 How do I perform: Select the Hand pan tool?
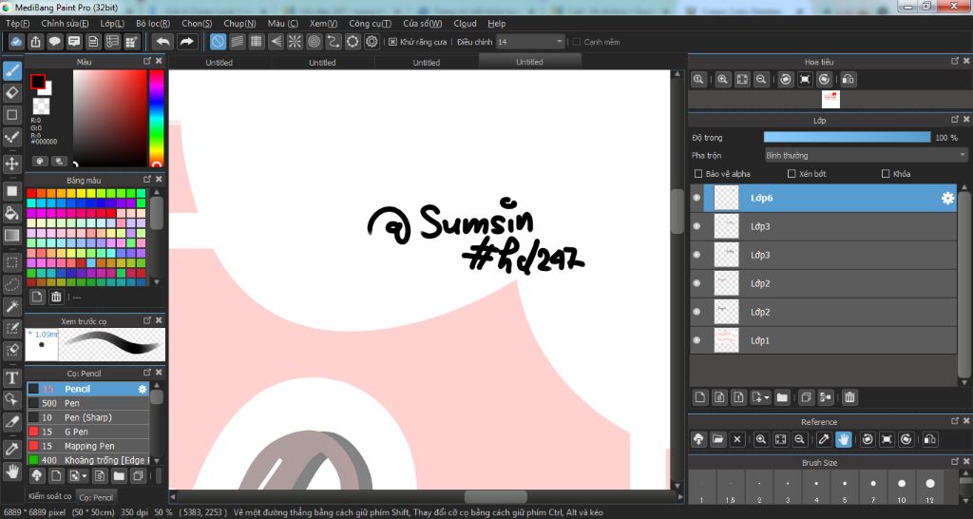[x=11, y=471]
